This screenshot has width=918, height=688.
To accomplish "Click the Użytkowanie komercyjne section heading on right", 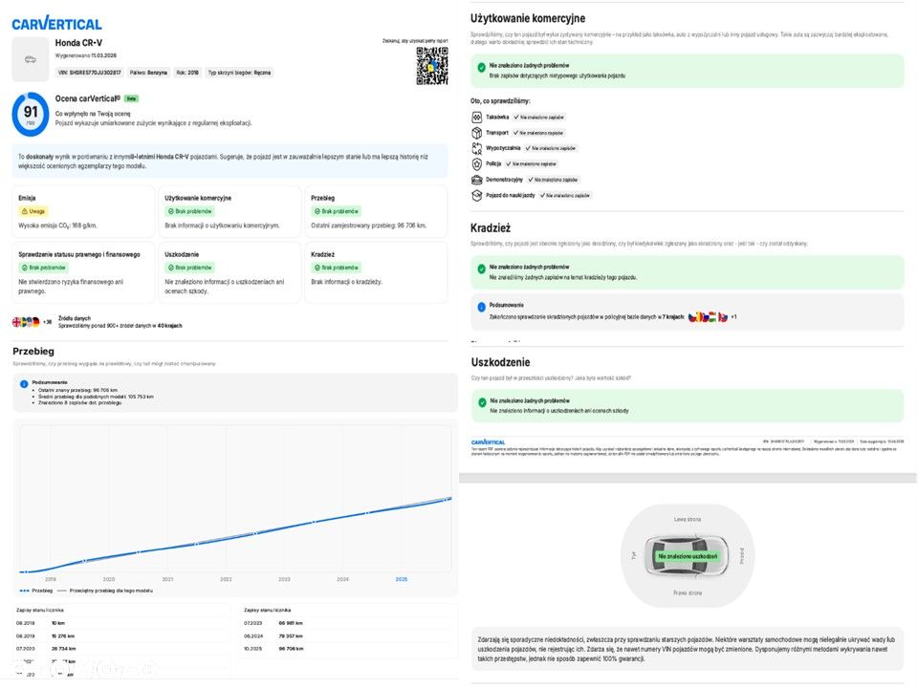I will click(x=528, y=19).
